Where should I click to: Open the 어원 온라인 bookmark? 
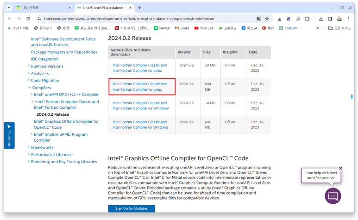pos(132,28)
